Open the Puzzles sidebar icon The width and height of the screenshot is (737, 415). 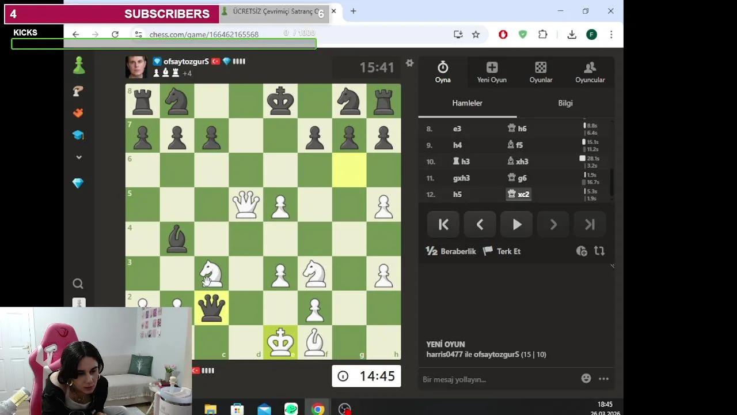coord(78,113)
